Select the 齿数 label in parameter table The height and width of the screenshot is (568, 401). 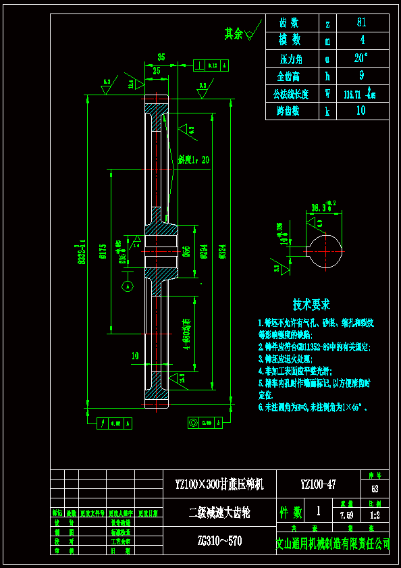(x=289, y=23)
